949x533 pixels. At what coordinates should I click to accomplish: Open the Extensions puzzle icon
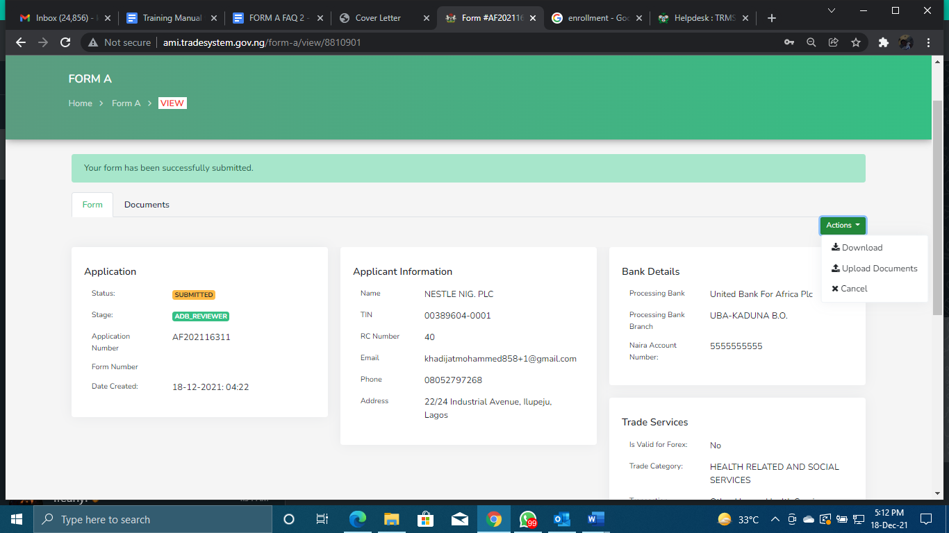(x=884, y=42)
